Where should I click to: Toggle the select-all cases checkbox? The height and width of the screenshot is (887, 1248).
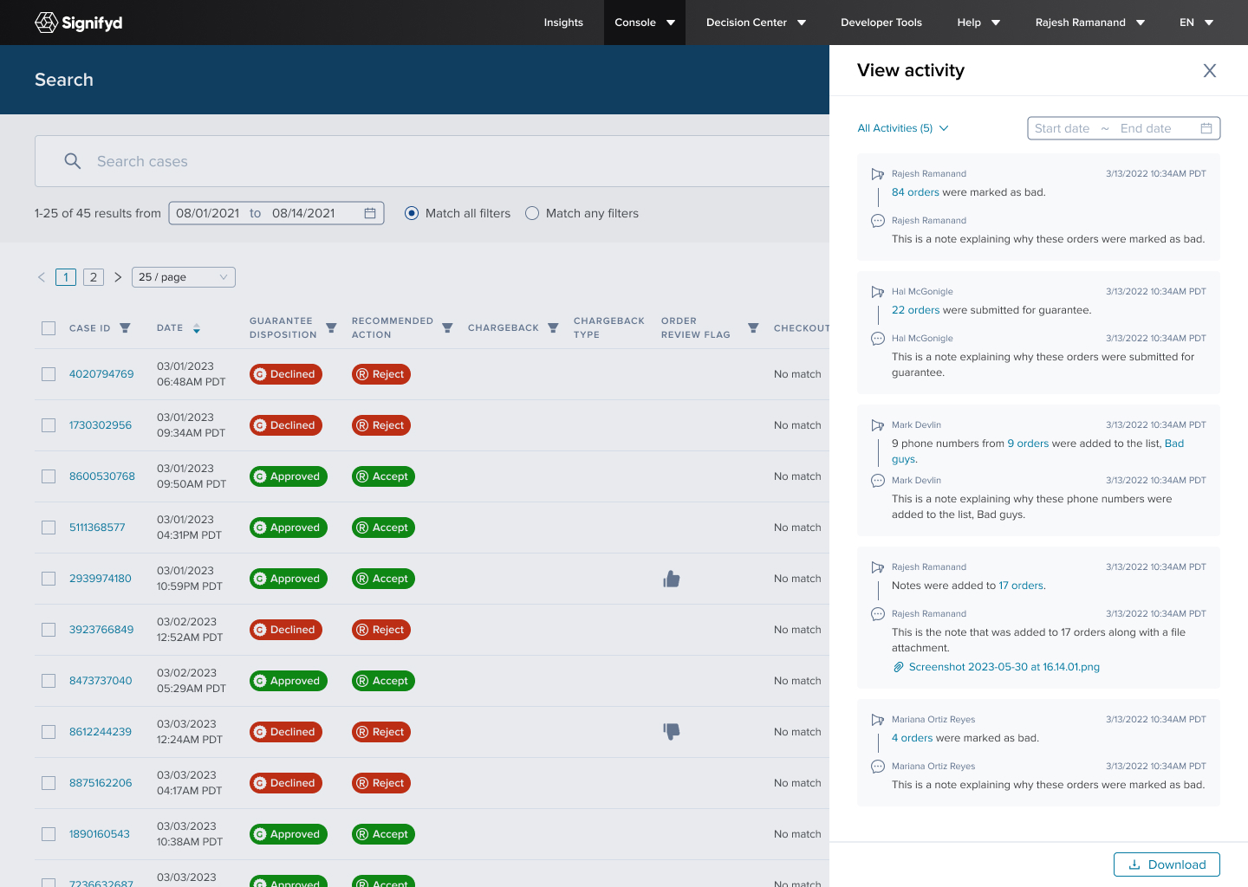(49, 328)
